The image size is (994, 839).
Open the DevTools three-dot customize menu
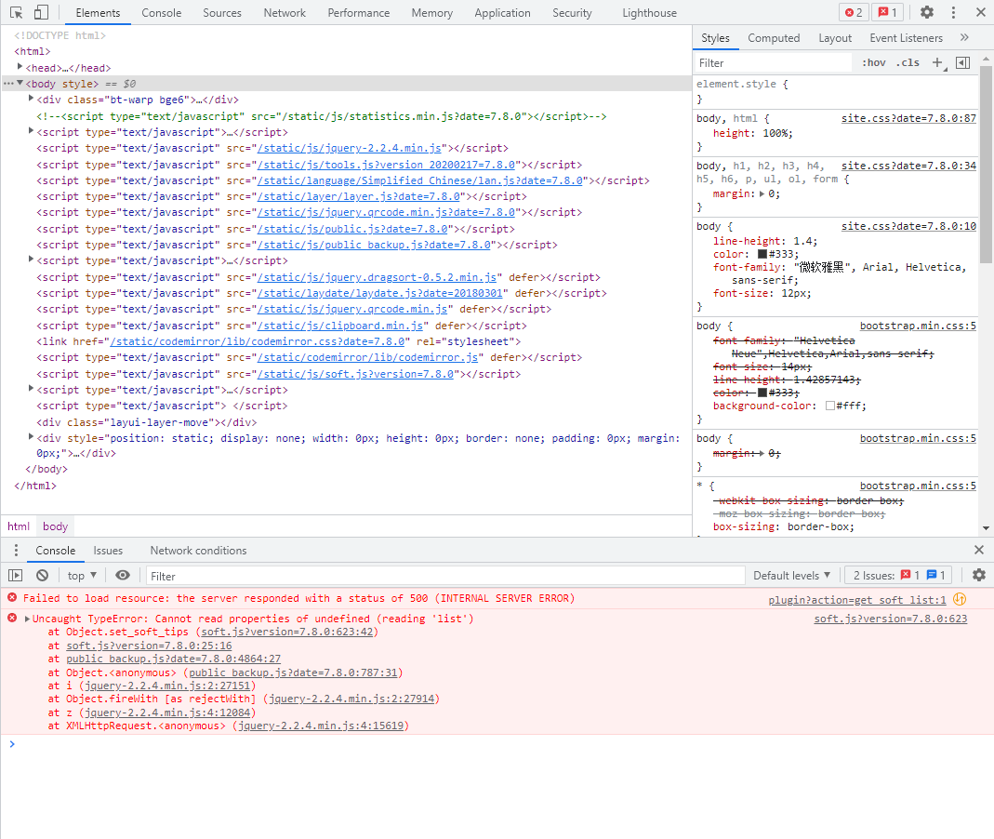click(x=953, y=12)
